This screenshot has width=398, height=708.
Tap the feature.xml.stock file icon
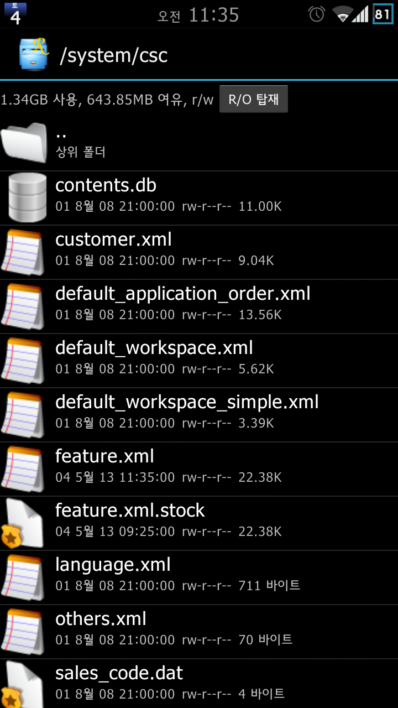tap(23, 523)
